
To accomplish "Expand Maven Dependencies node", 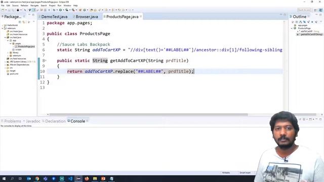I will click(5, 65).
